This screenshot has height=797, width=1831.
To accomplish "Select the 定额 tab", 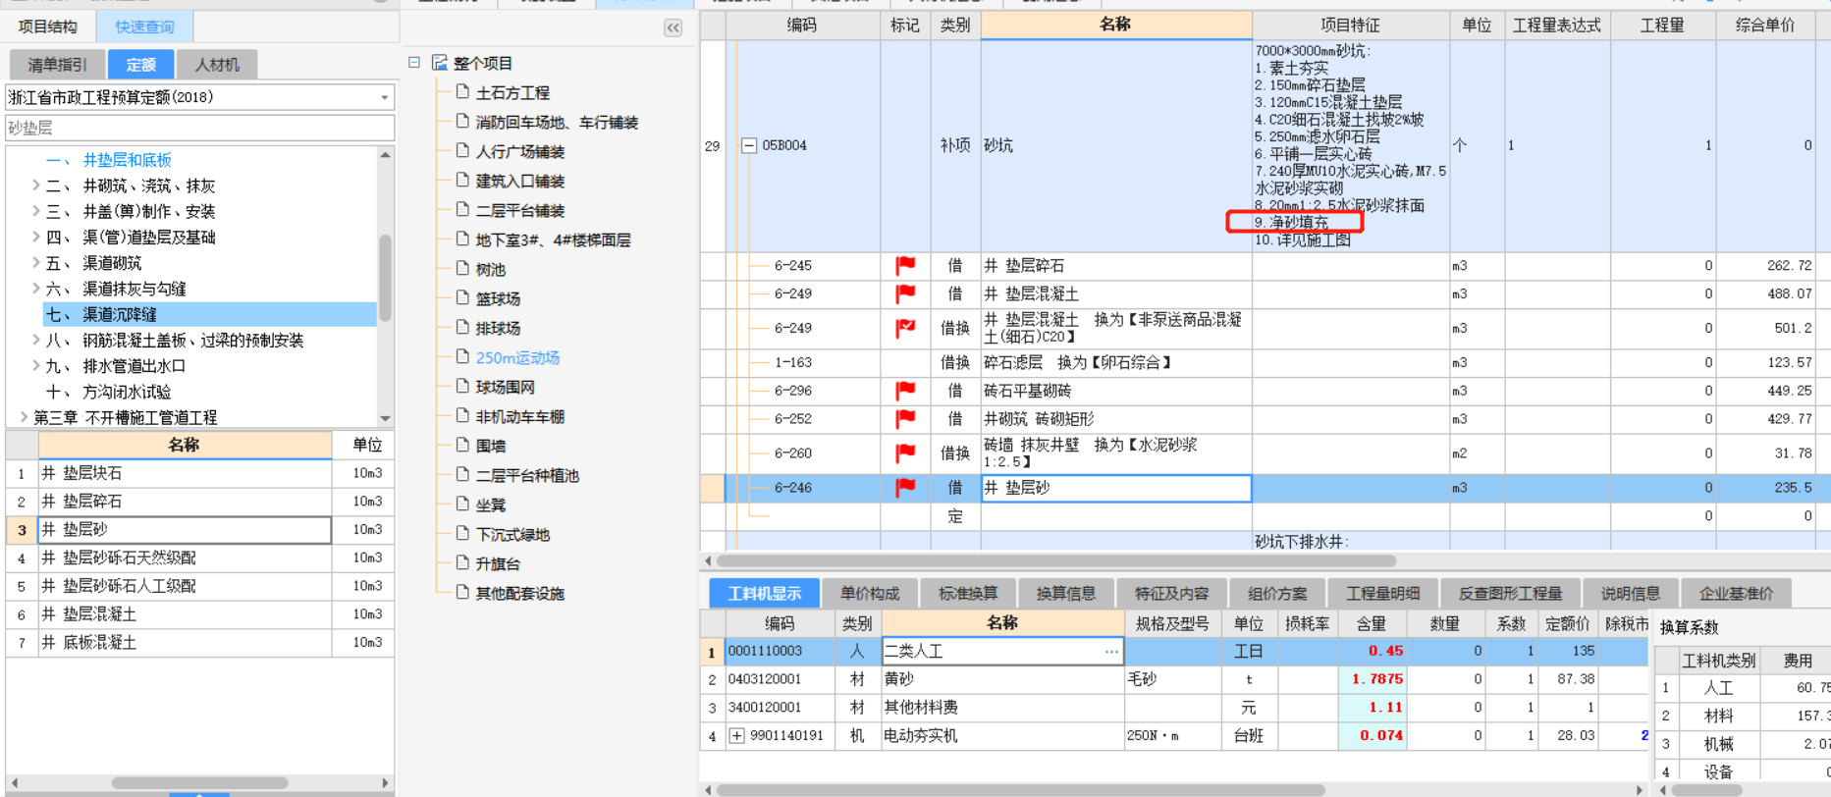I will coord(140,65).
